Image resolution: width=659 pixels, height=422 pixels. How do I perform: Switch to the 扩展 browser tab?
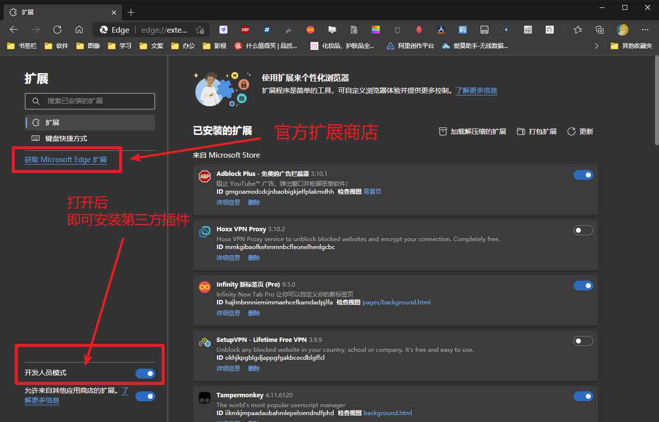point(63,12)
